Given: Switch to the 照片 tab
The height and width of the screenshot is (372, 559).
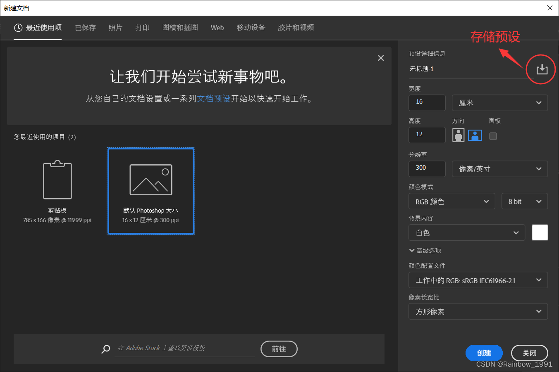Looking at the screenshot, I should tap(115, 28).
